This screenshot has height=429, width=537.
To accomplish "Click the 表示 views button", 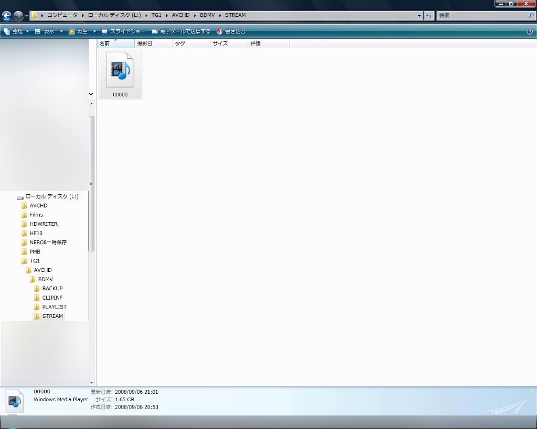I will pos(45,31).
